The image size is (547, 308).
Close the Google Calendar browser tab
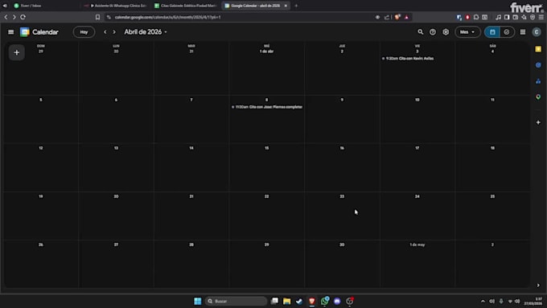[286, 6]
